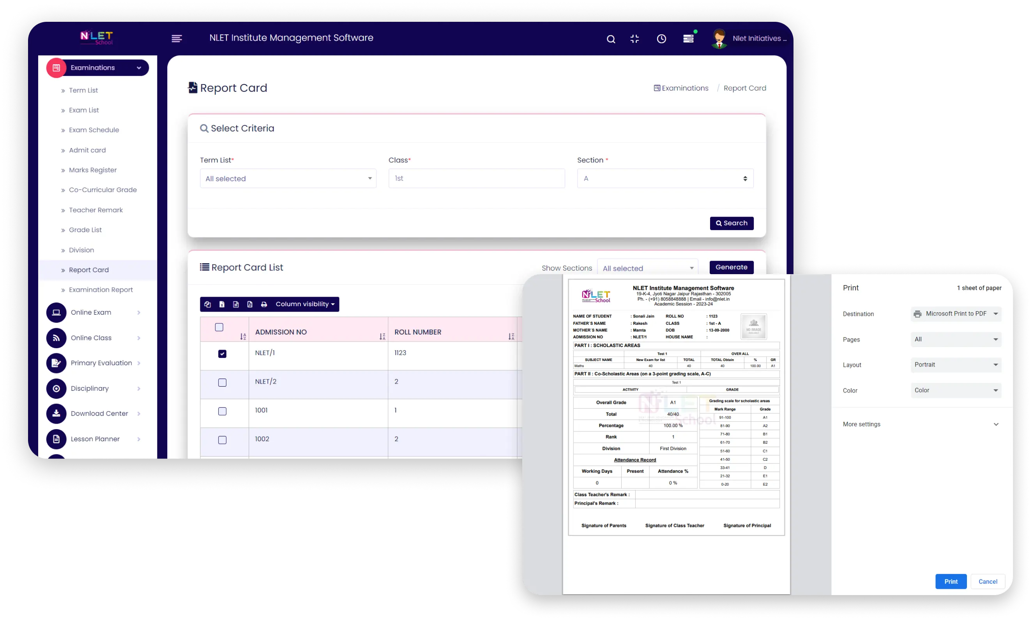Open the clock history icon
This screenshot has width=1032, height=620.
[x=661, y=39]
